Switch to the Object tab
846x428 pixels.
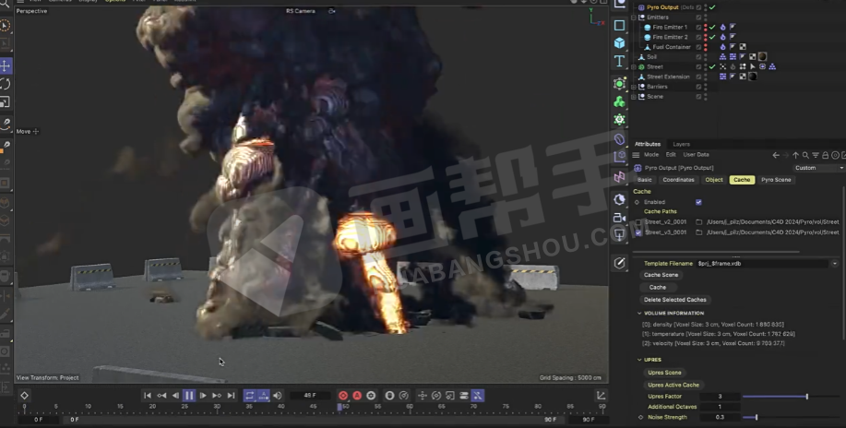[714, 180]
